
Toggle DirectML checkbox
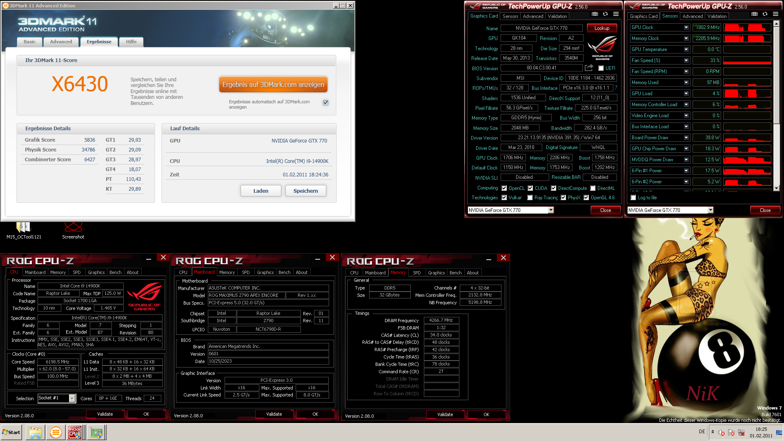point(593,188)
